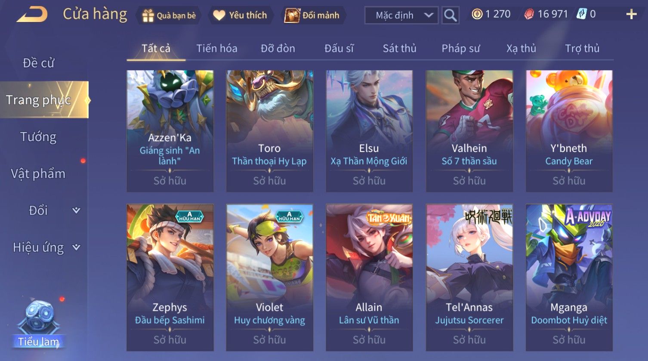
Task: Select the Pháp sư tab
Action: point(460,48)
